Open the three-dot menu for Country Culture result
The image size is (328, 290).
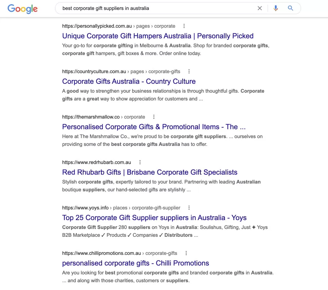click(x=189, y=71)
